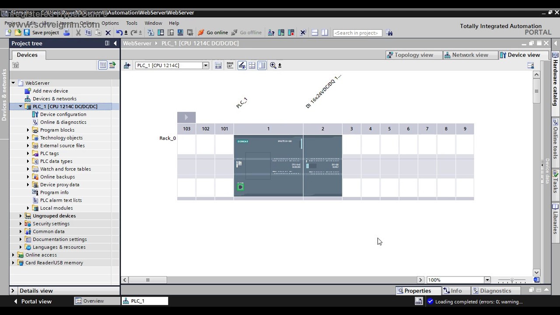560x315 pixels.
Task: Click the CPU module in slot 1
Action: [x=268, y=166]
